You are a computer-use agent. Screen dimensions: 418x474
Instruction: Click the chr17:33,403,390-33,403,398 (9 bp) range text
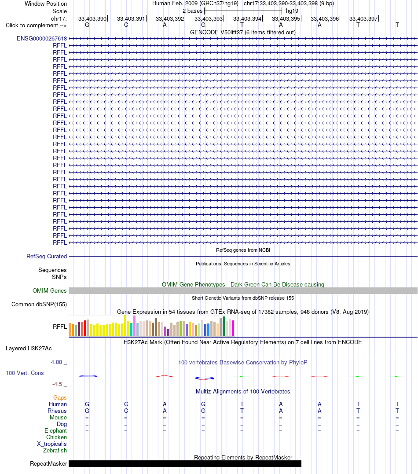pyautogui.click(x=289, y=4)
